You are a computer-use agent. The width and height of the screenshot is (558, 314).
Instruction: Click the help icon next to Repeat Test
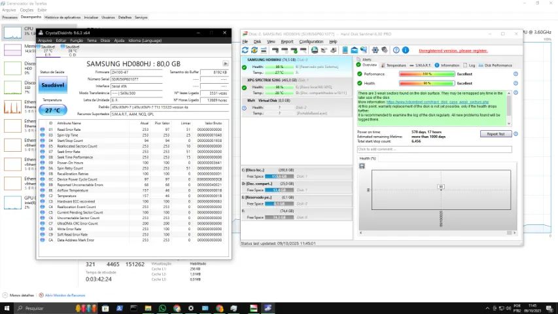coord(515,134)
